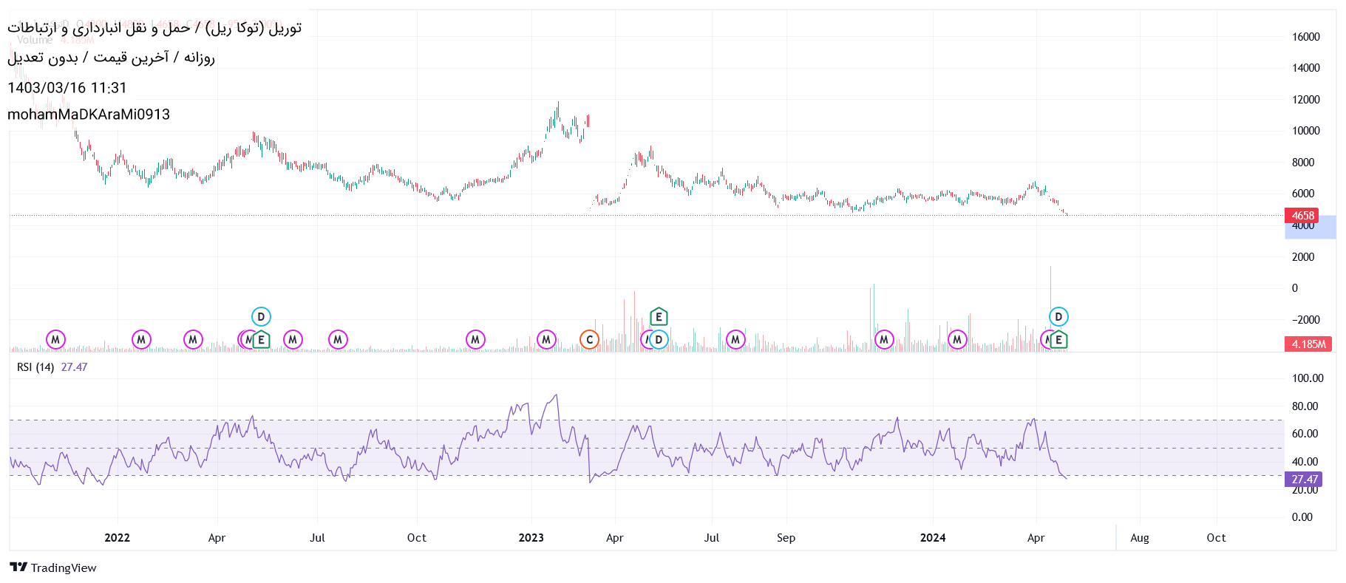This screenshot has height=583, width=1346.
Task: Click the purple 27.47 RSI axis label
Action: (x=1305, y=480)
